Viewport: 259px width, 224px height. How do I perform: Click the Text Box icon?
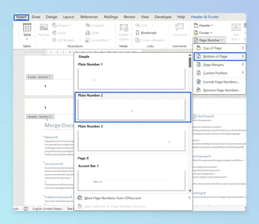(236, 27)
